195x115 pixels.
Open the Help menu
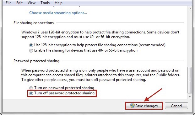[x=58, y=3]
